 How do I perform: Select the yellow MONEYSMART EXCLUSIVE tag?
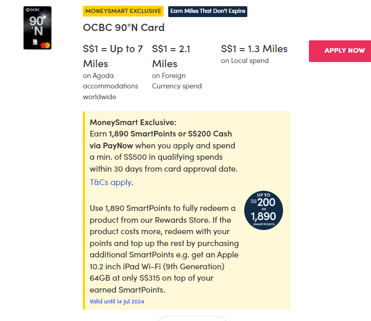coord(123,11)
